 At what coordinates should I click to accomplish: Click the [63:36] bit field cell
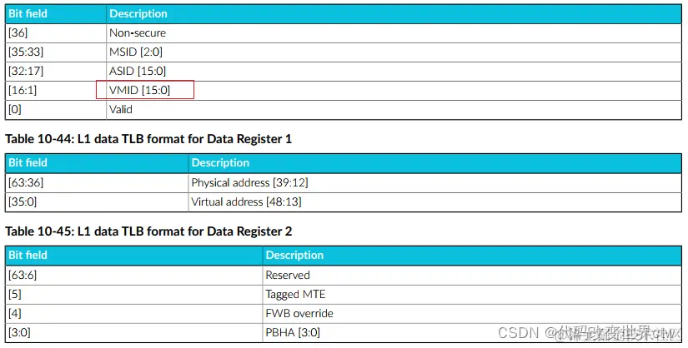pyautogui.click(x=97, y=182)
